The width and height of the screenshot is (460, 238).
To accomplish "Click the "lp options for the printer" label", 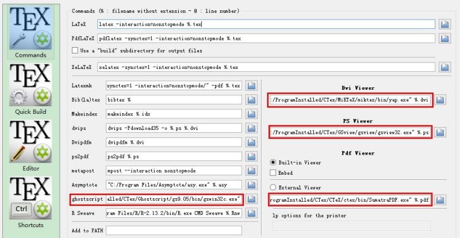I will coord(309,216).
